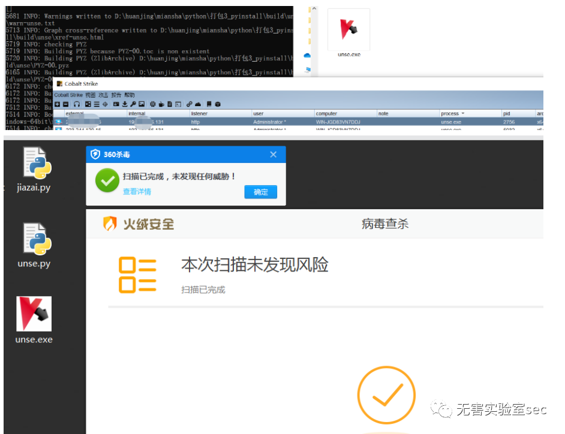Select the jiazai.py desktop file
This screenshot has width=565, height=434.
click(x=34, y=170)
